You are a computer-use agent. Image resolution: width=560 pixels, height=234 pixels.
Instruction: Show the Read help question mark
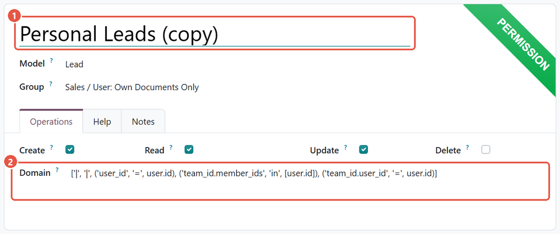coord(171,147)
